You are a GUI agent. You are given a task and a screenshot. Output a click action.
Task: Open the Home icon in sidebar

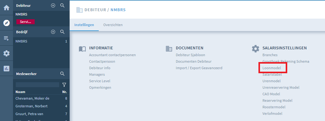click(x=6, y=8)
